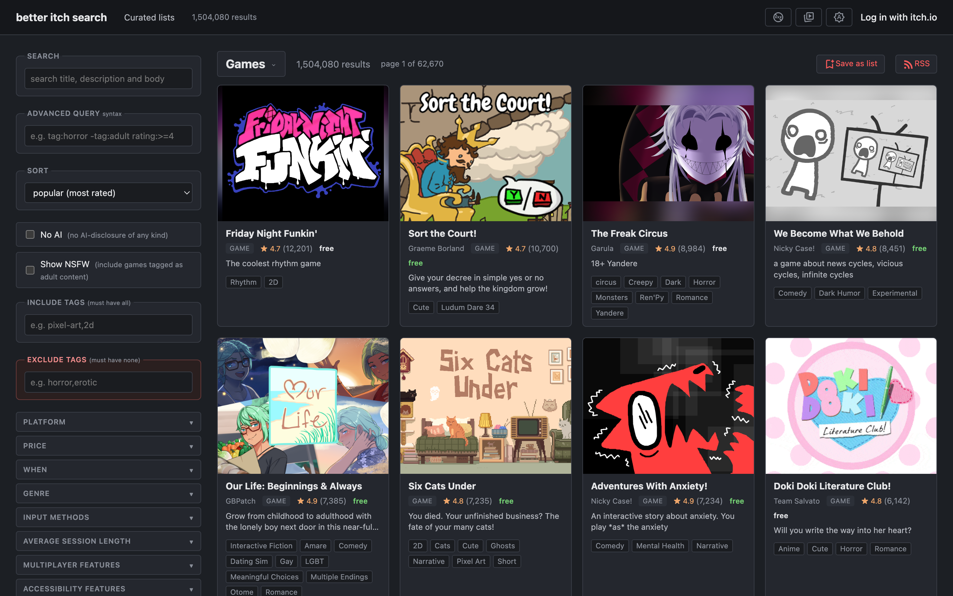The height and width of the screenshot is (596, 953).
Task: Expand the Platform filter section
Action: click(x=109, y=422)
